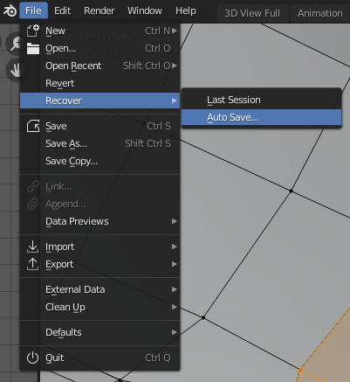The height and width of the screenshot is (382, 350).
Task: Click the Save file icon
Action: pyautogui.click(x=33, y=126)
